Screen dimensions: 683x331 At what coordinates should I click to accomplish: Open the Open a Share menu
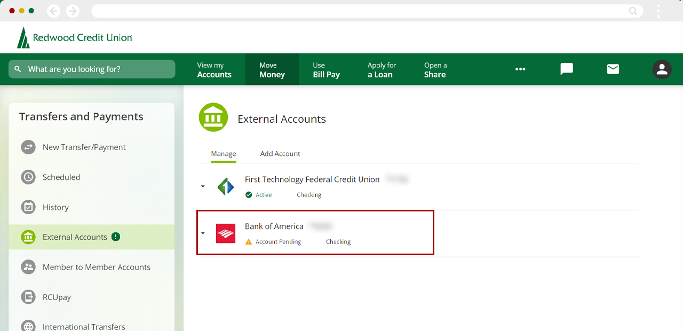[435, 69]
